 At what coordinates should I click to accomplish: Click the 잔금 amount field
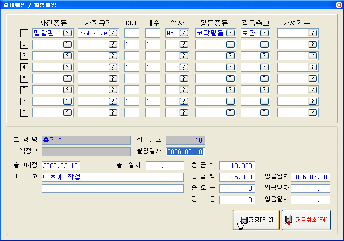(x=237, y=200)
